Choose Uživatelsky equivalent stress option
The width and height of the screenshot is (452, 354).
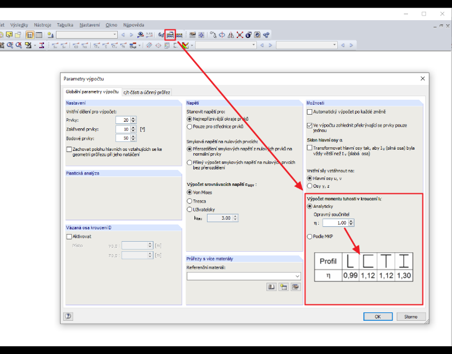coord(189,210)
